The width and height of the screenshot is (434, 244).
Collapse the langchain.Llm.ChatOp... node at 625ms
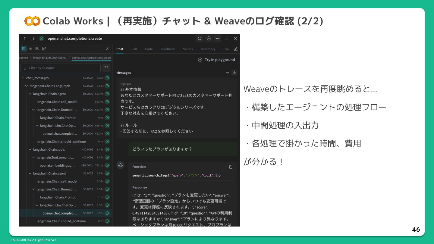tap(37, 126)
